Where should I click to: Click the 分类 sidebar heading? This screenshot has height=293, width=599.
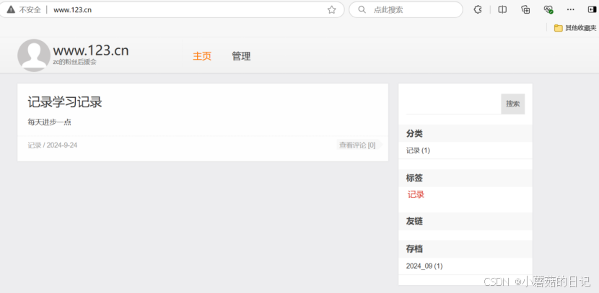(414, 134)
